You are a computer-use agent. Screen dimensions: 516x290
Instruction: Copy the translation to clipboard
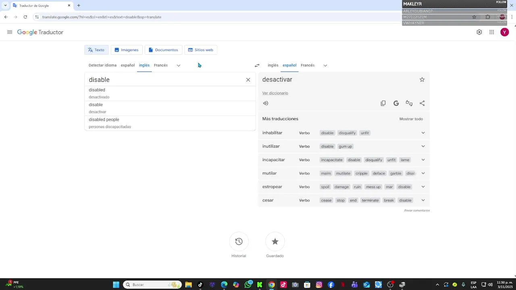point(383,103)
